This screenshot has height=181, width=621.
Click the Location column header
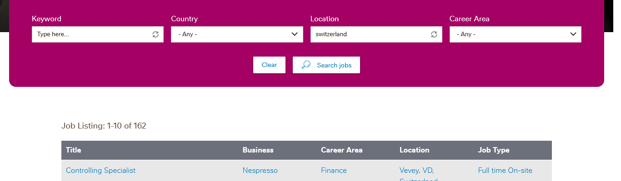[x=414, y=150]
